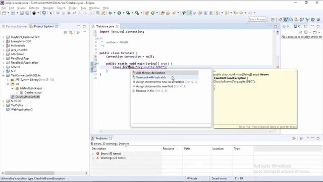Click the Run with Coverage icon

(128, 13)
